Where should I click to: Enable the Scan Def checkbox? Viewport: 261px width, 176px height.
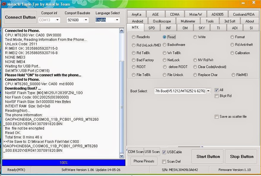click(x=164, y=162)
